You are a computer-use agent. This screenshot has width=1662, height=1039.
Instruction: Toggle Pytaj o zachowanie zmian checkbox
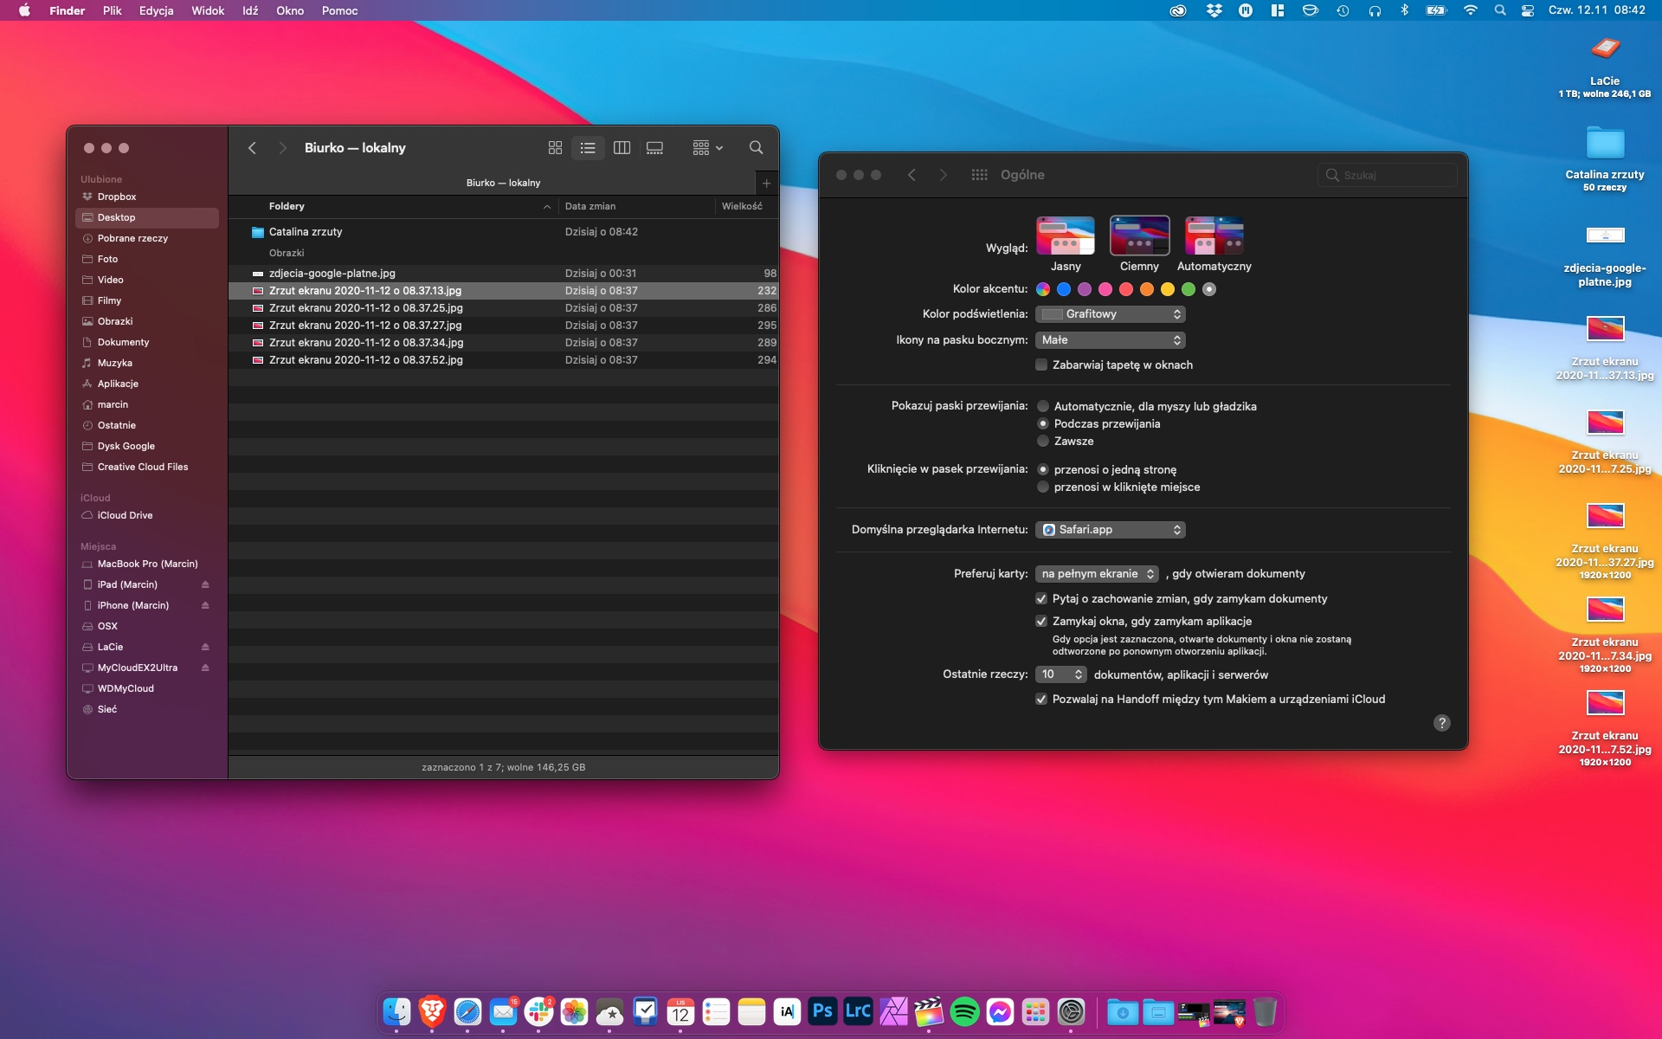[1041, 598]
